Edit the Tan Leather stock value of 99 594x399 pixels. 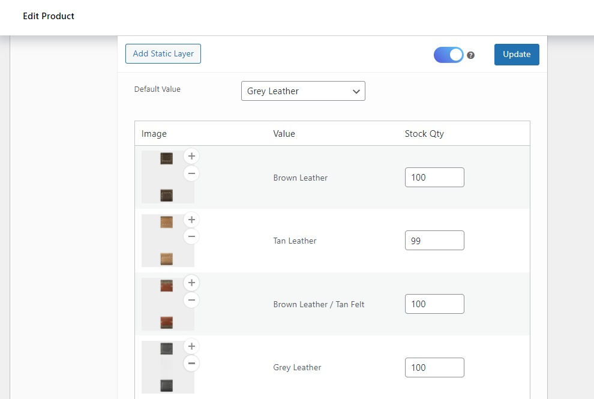[434, 240]
